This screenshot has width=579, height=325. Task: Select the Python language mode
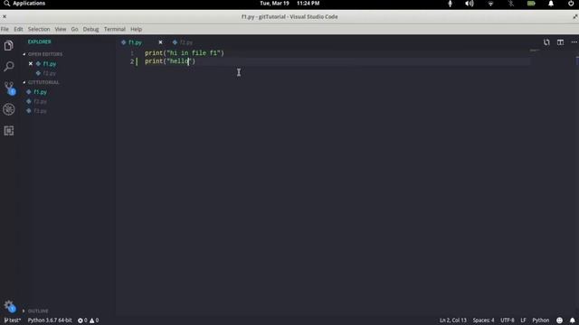[x=541, y=320]
